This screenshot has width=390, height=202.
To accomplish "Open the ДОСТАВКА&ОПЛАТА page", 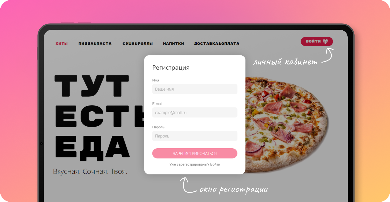I will point(217,44).
